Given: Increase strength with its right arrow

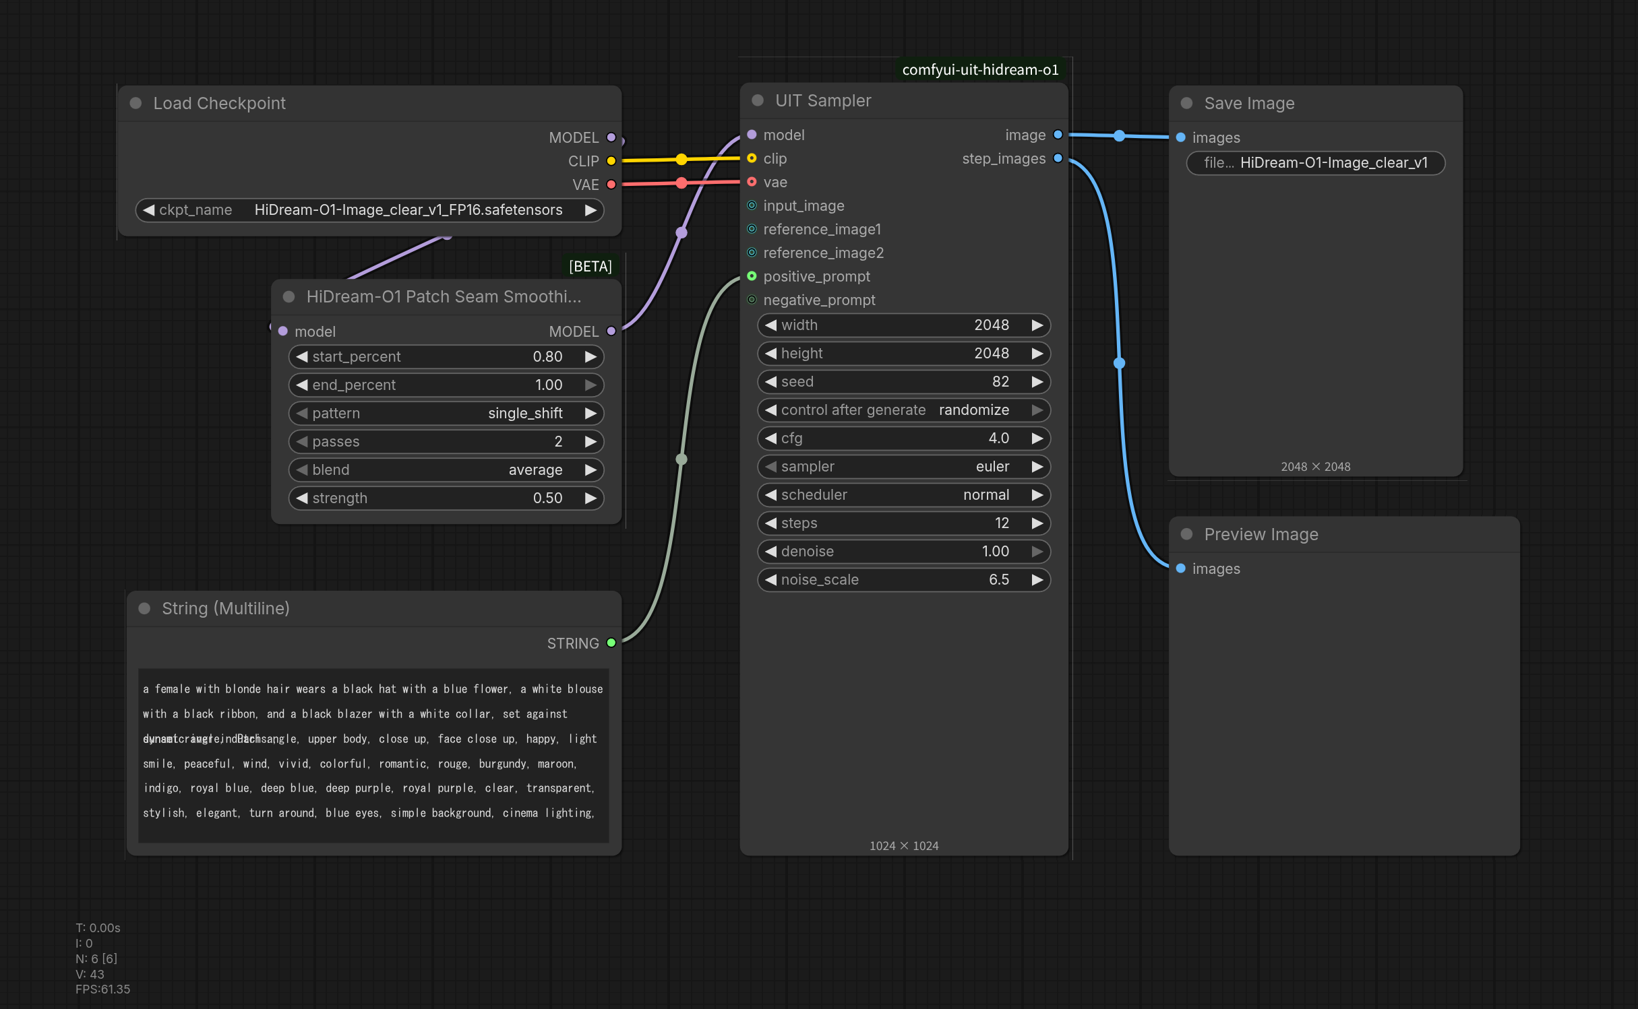Looking at the screenshot, I should 590,498.
